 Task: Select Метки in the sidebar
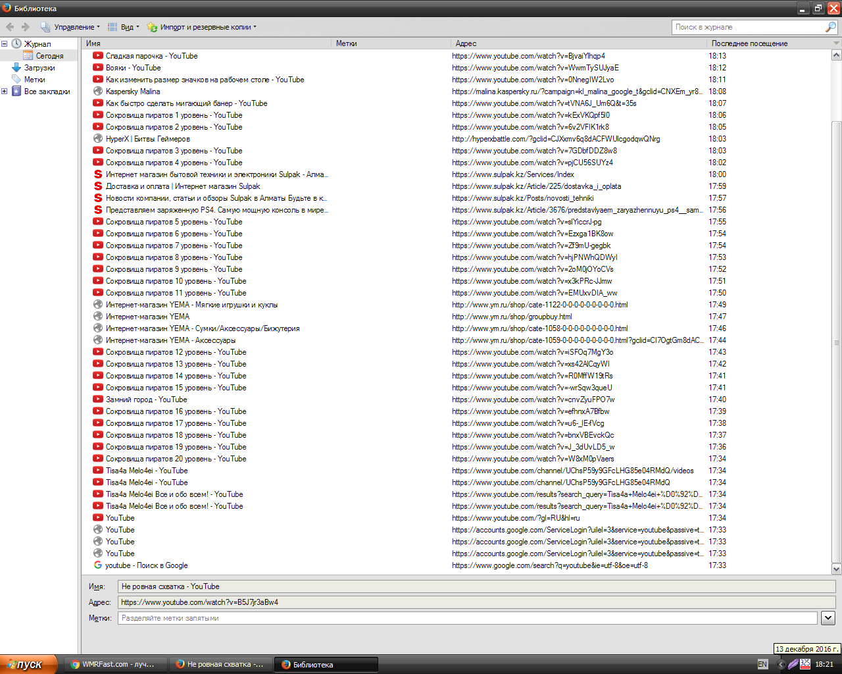34,80
